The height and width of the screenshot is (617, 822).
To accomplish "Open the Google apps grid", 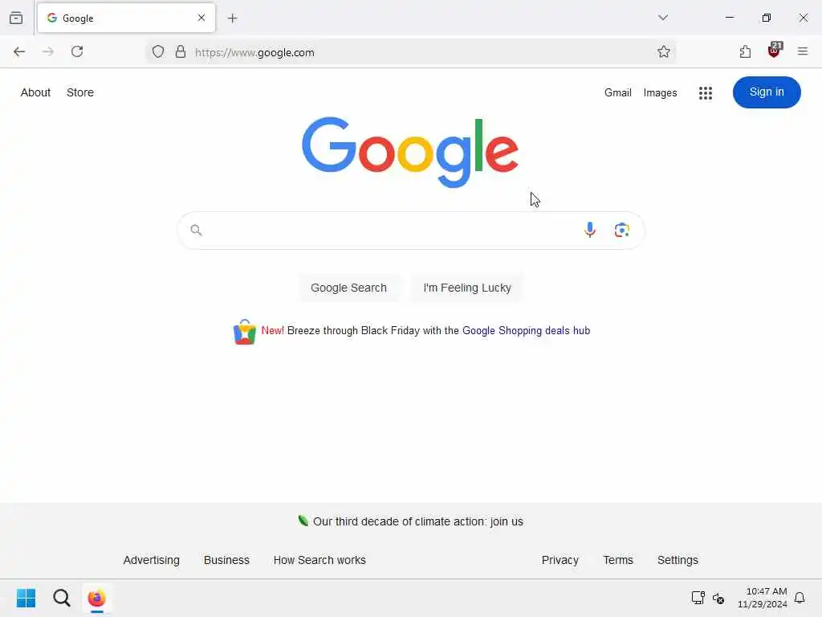I will pos(705,93).
